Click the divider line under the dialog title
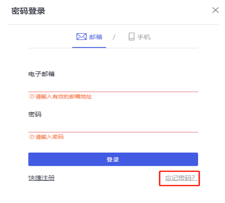Screen dimensions: 225x203 point(113,24)
